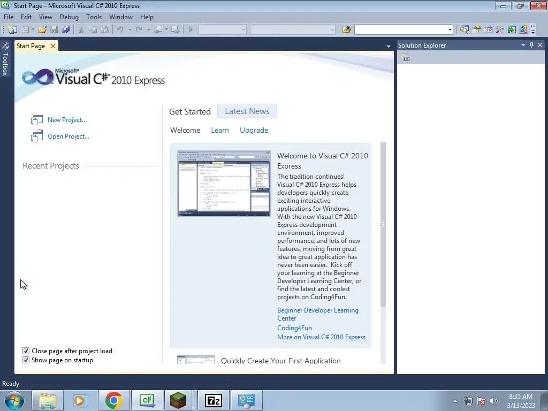Uncheck Show page on startup
The image size is (548, 411).
(x=26, y=360)
